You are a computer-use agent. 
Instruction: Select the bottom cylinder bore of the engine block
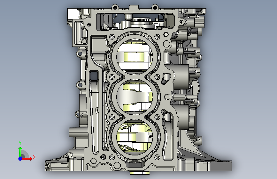click(135, 137)
